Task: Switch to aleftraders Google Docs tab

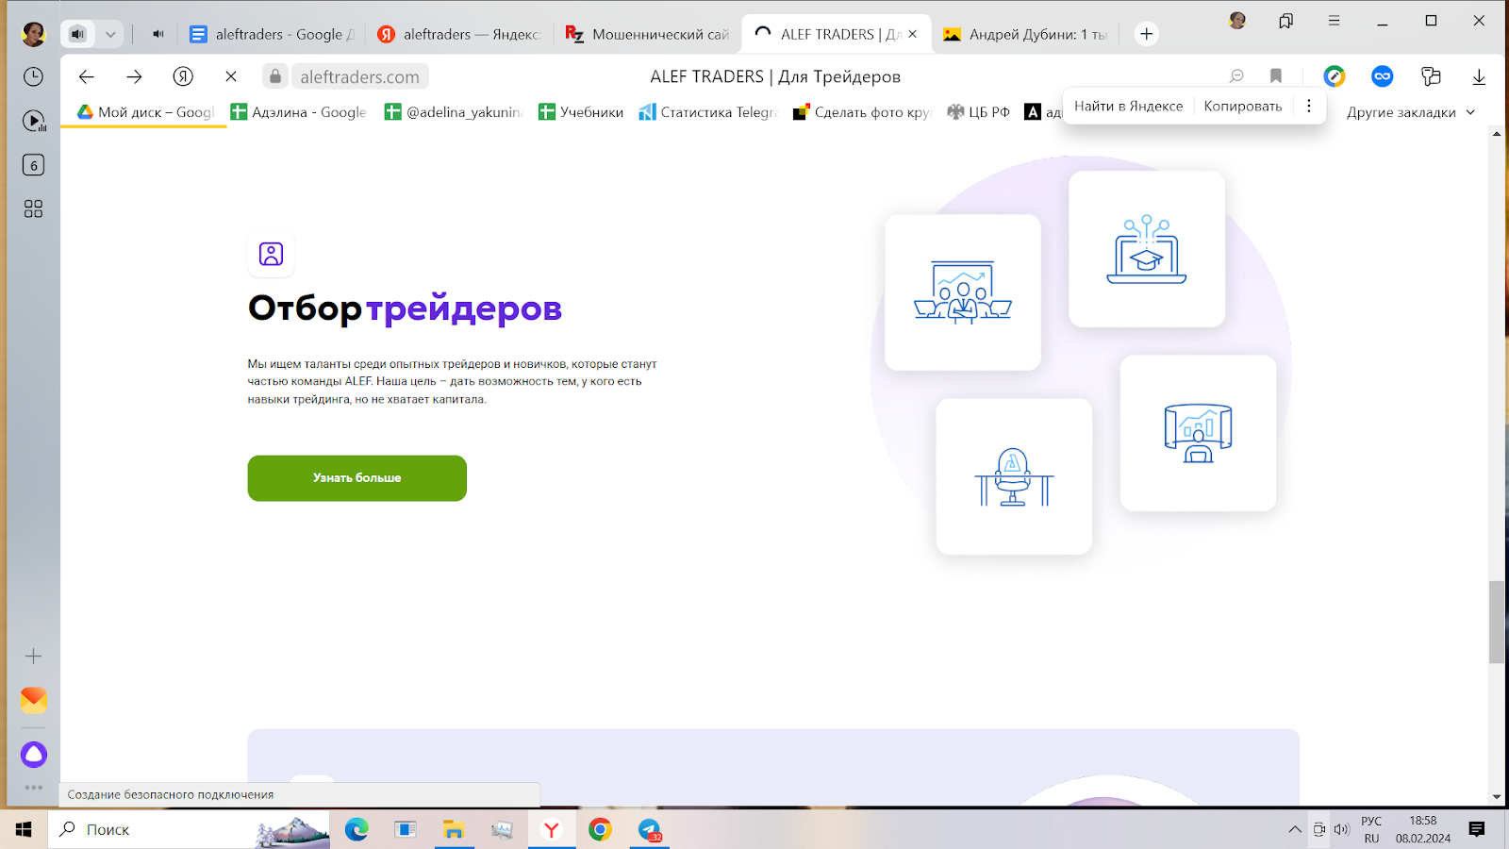Action: 272,34
